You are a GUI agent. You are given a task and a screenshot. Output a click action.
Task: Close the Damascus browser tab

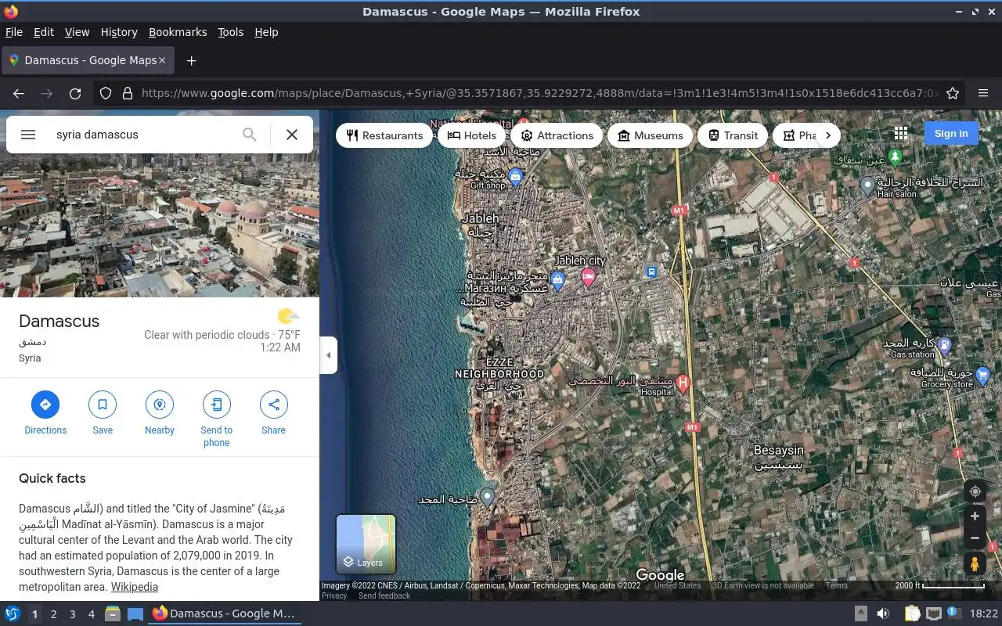tap(162, 60)
